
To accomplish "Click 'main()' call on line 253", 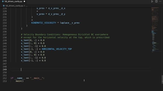I will coord(20,81).
